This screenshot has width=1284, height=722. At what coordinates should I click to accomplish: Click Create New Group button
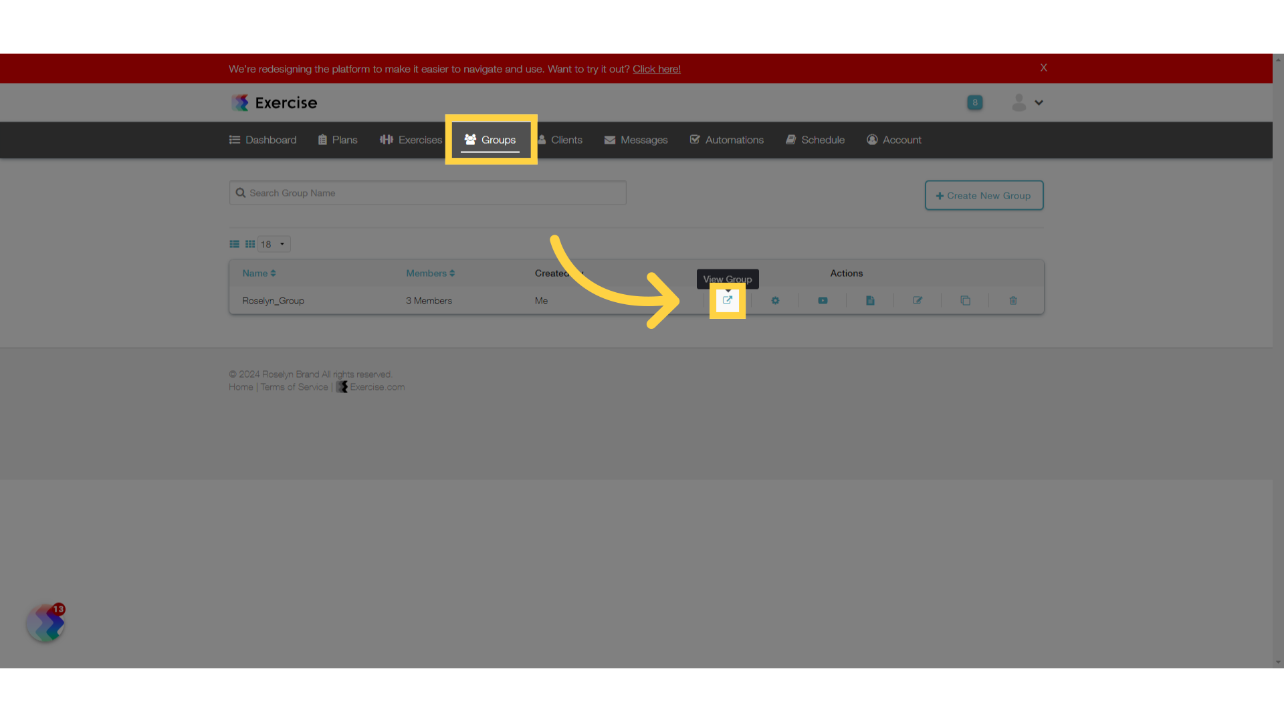coord(984,195)
